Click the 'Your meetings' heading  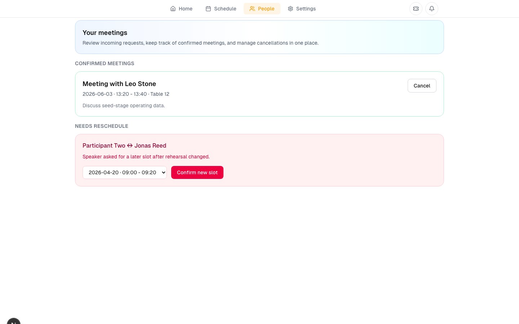pos(105,33)
